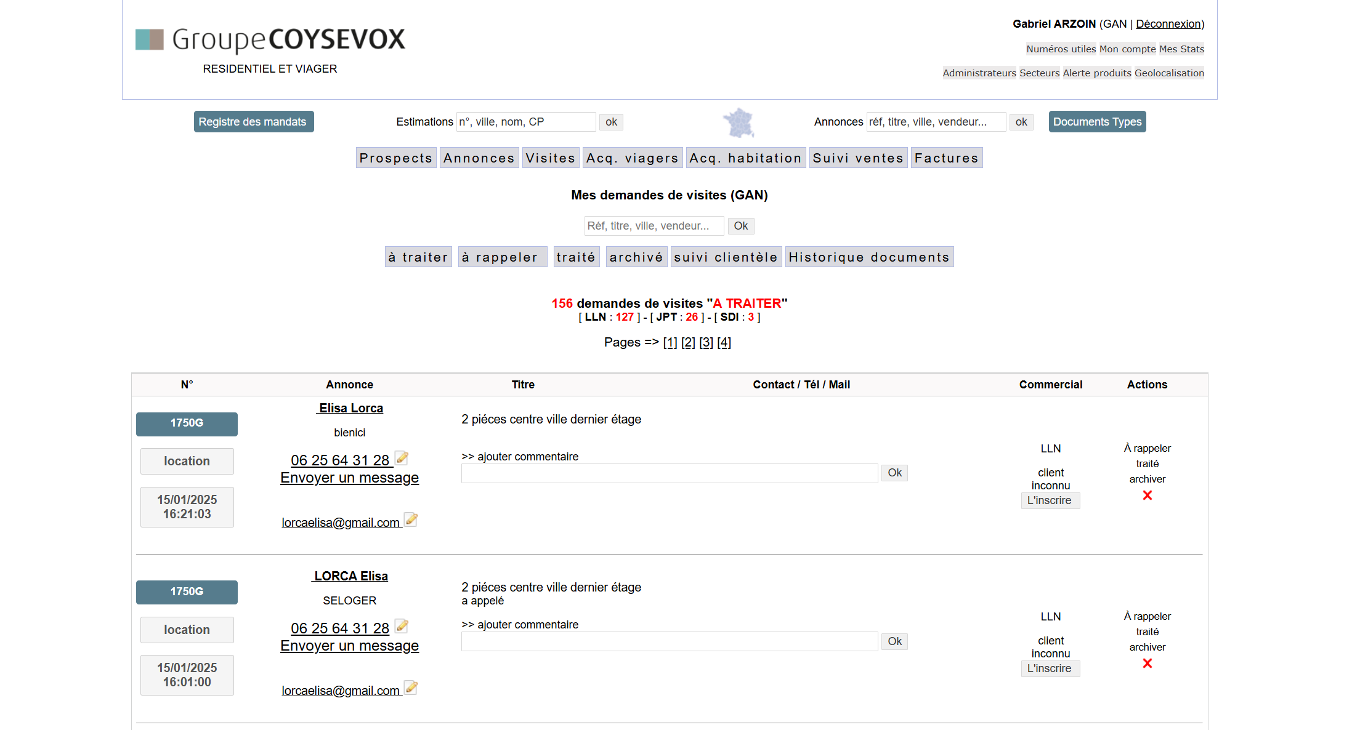
Task: Open Historique documents filter
Action: 868,257
